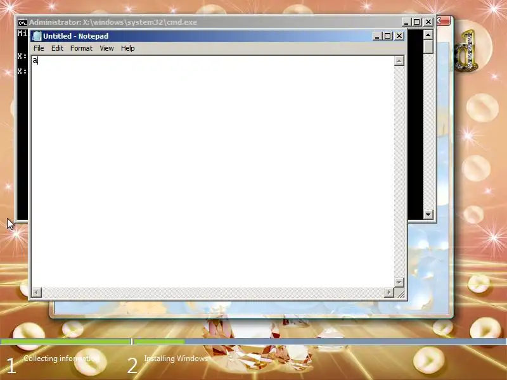Click cmd window scrollbar up arrow
Image resolution: width=507 pixels, height=380 pixels.
tap(428, 35)
